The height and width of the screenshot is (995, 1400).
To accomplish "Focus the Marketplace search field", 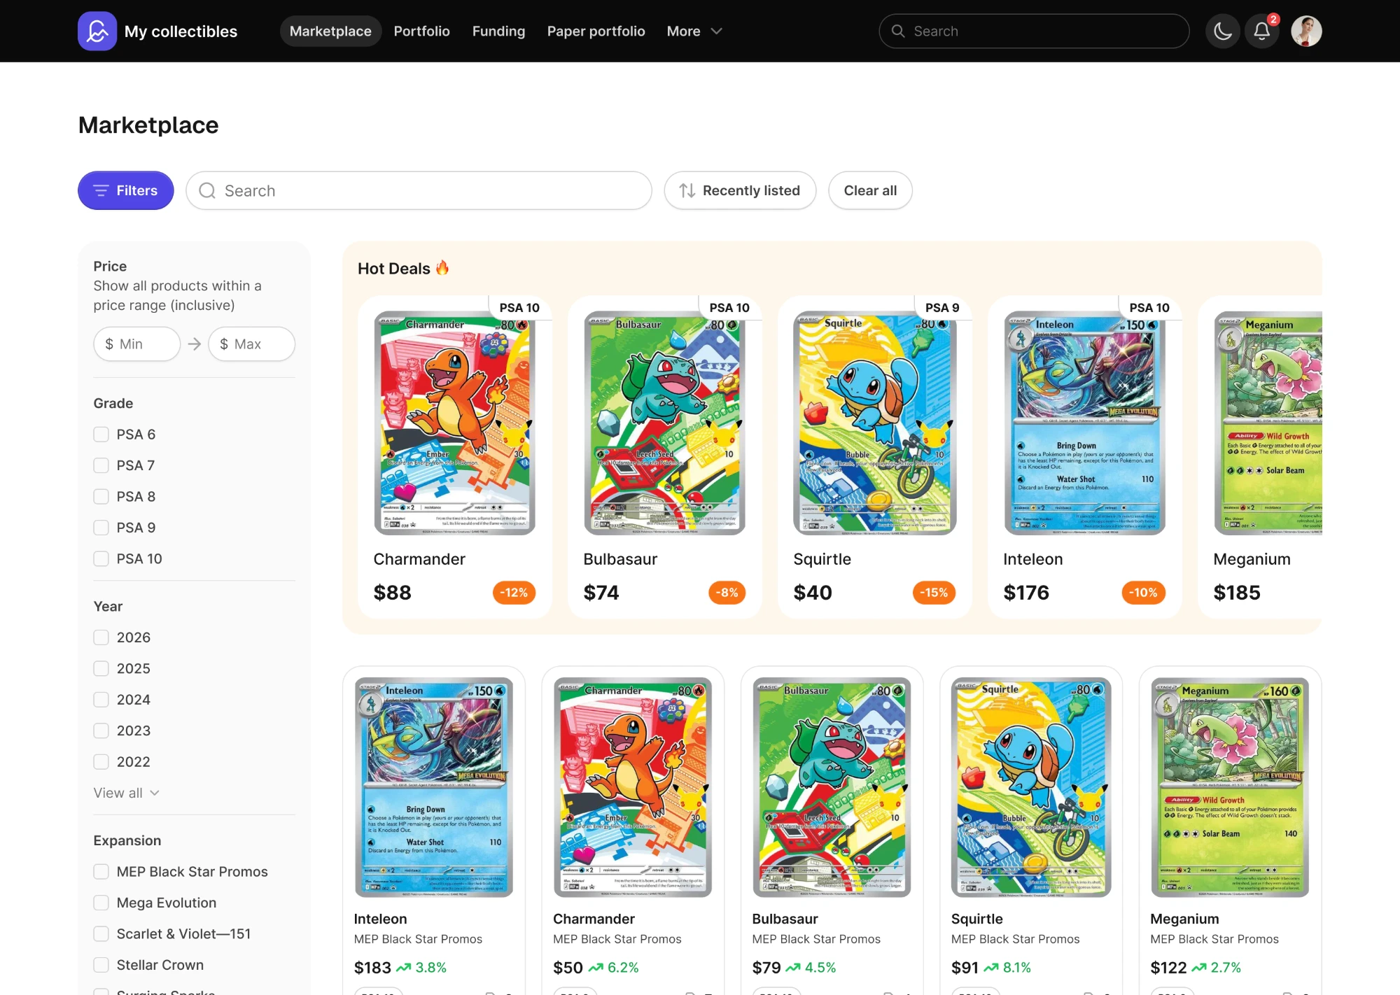I will click(x=419, y=190).
